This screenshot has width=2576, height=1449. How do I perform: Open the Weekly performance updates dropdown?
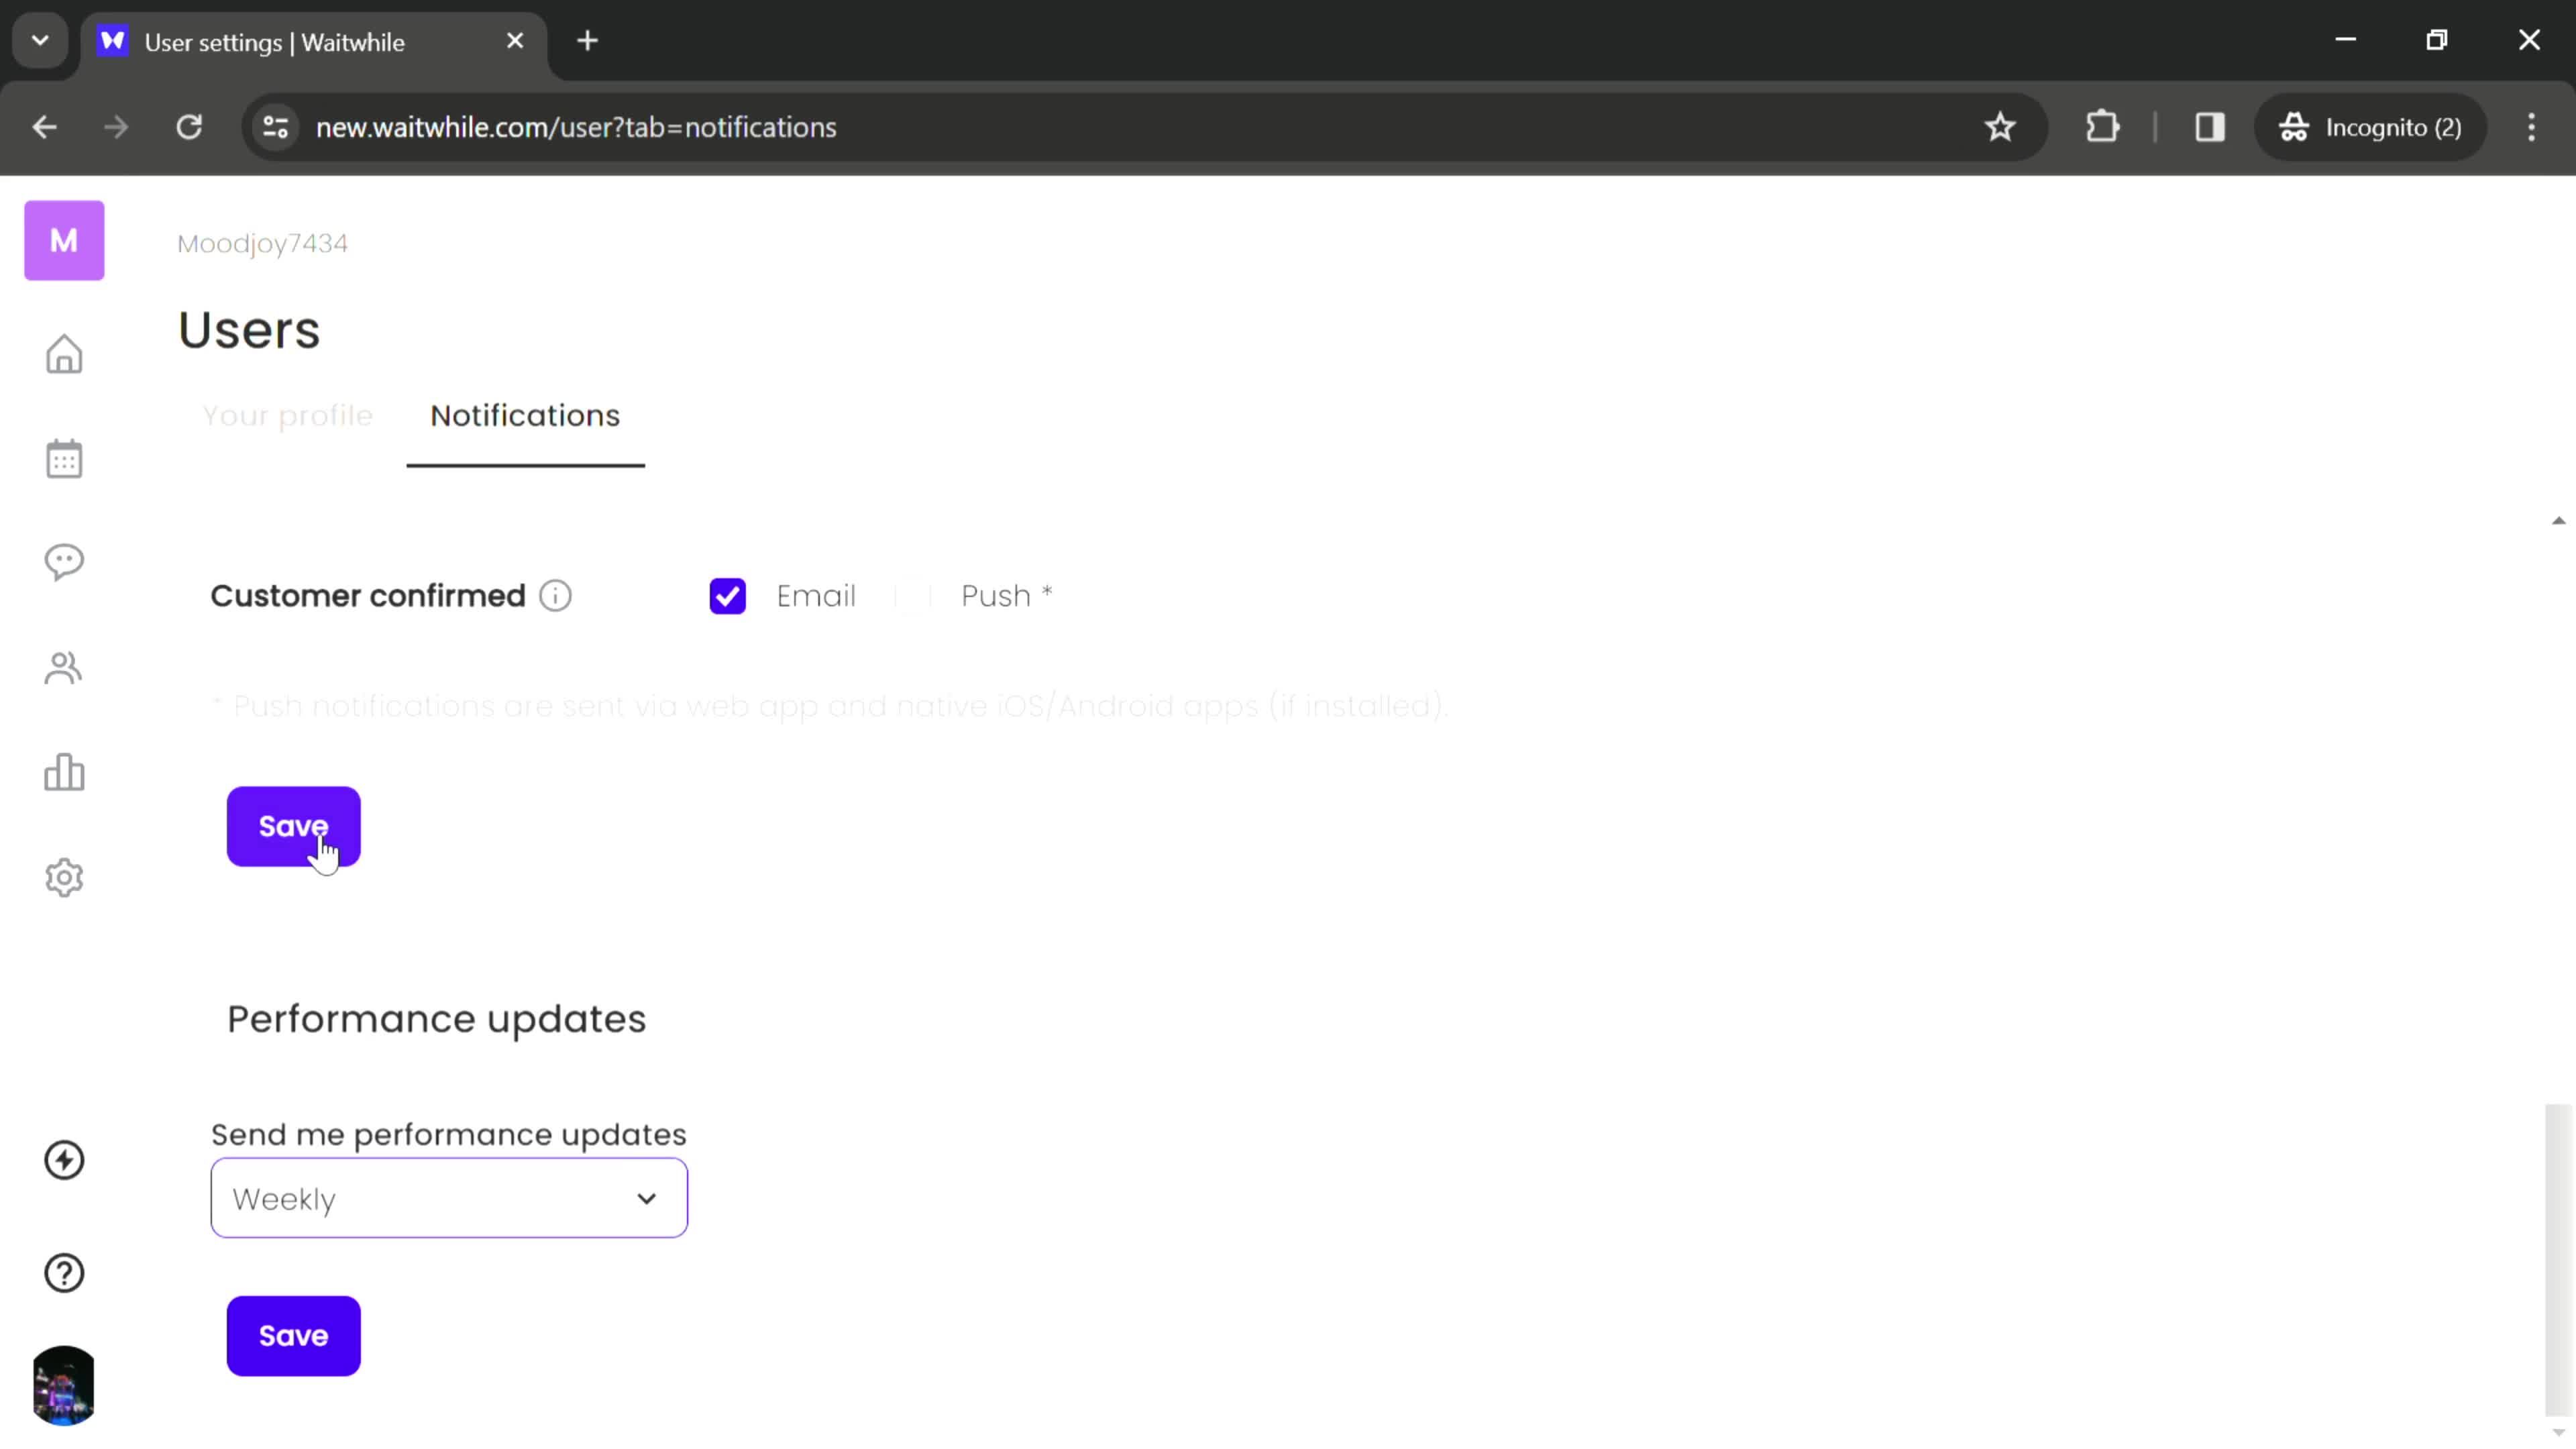[x=449, y=1198]
